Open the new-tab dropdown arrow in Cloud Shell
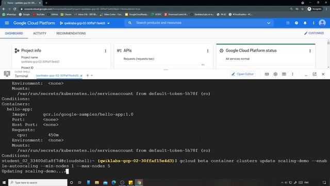This screenshot has height=186, width=330. coord(92,75)
